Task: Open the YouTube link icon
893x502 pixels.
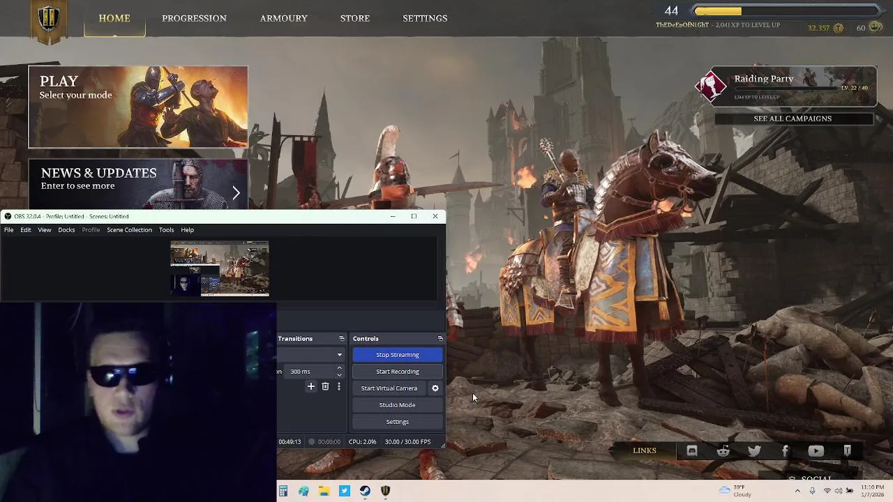Action: click(816, 451)
